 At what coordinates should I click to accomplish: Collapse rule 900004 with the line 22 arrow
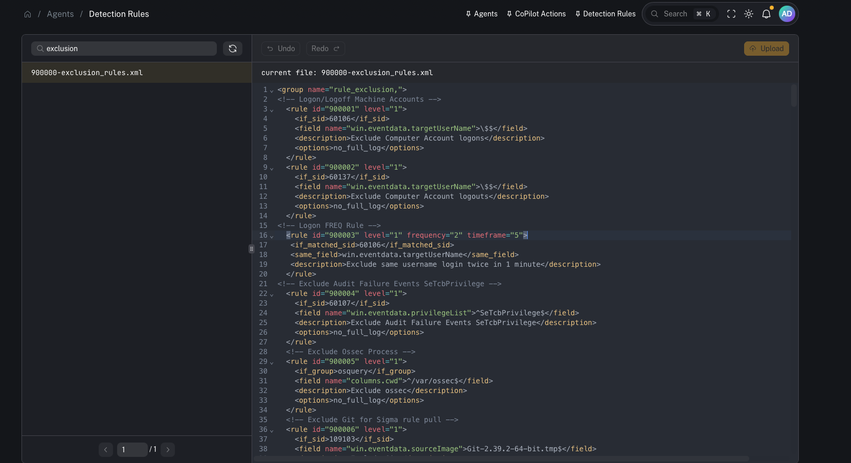coord(272,295)
